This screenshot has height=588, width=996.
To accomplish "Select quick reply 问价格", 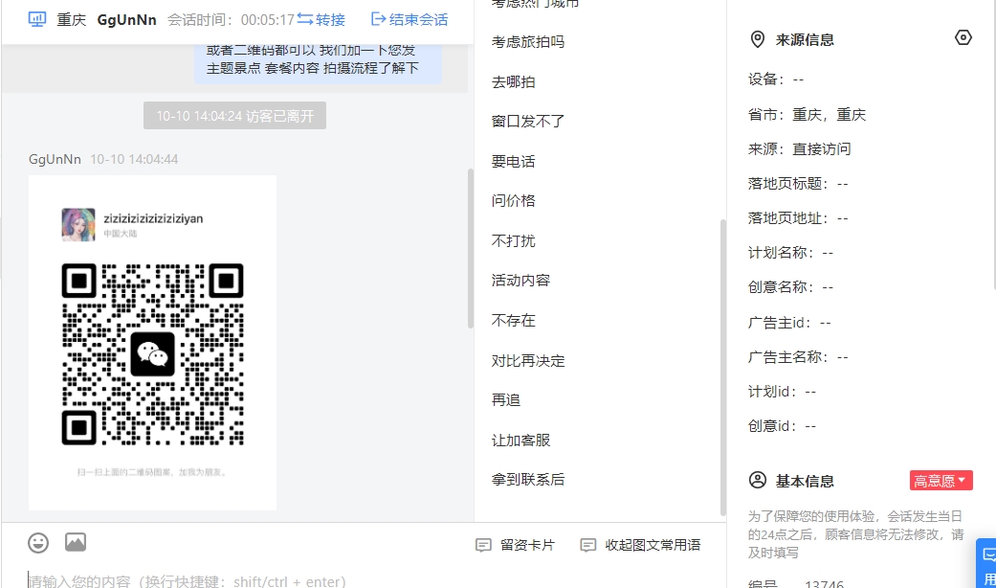I will (x=513, y=201).
